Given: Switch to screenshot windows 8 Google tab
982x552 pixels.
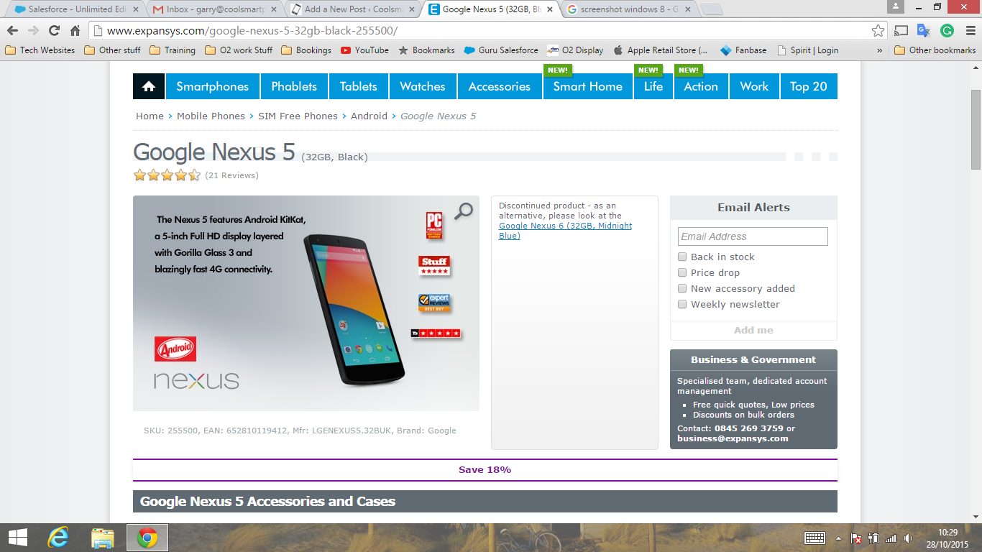Looking at the screenshot, I should [629, 9].
